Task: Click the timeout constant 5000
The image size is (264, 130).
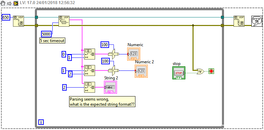Action: pyautogui.click(x=46, y=34)
